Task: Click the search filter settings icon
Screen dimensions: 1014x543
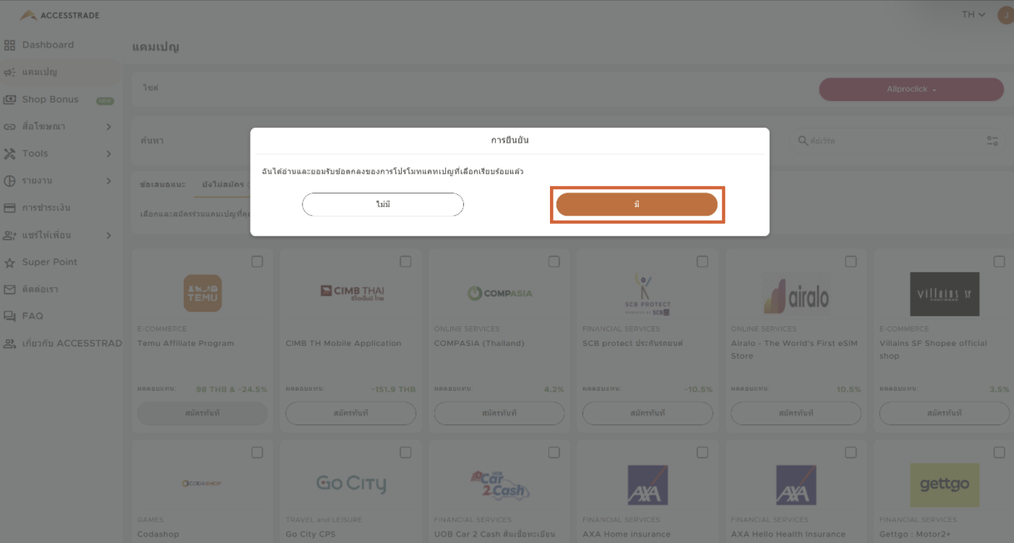Action: click(992, 141)
